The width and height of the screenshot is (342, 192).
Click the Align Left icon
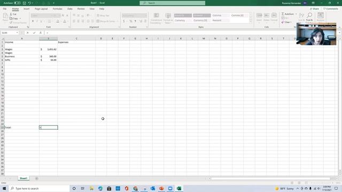click(74, 21)
